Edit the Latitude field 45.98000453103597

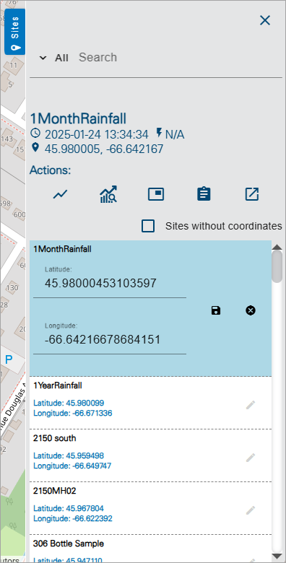click(110, 284)
